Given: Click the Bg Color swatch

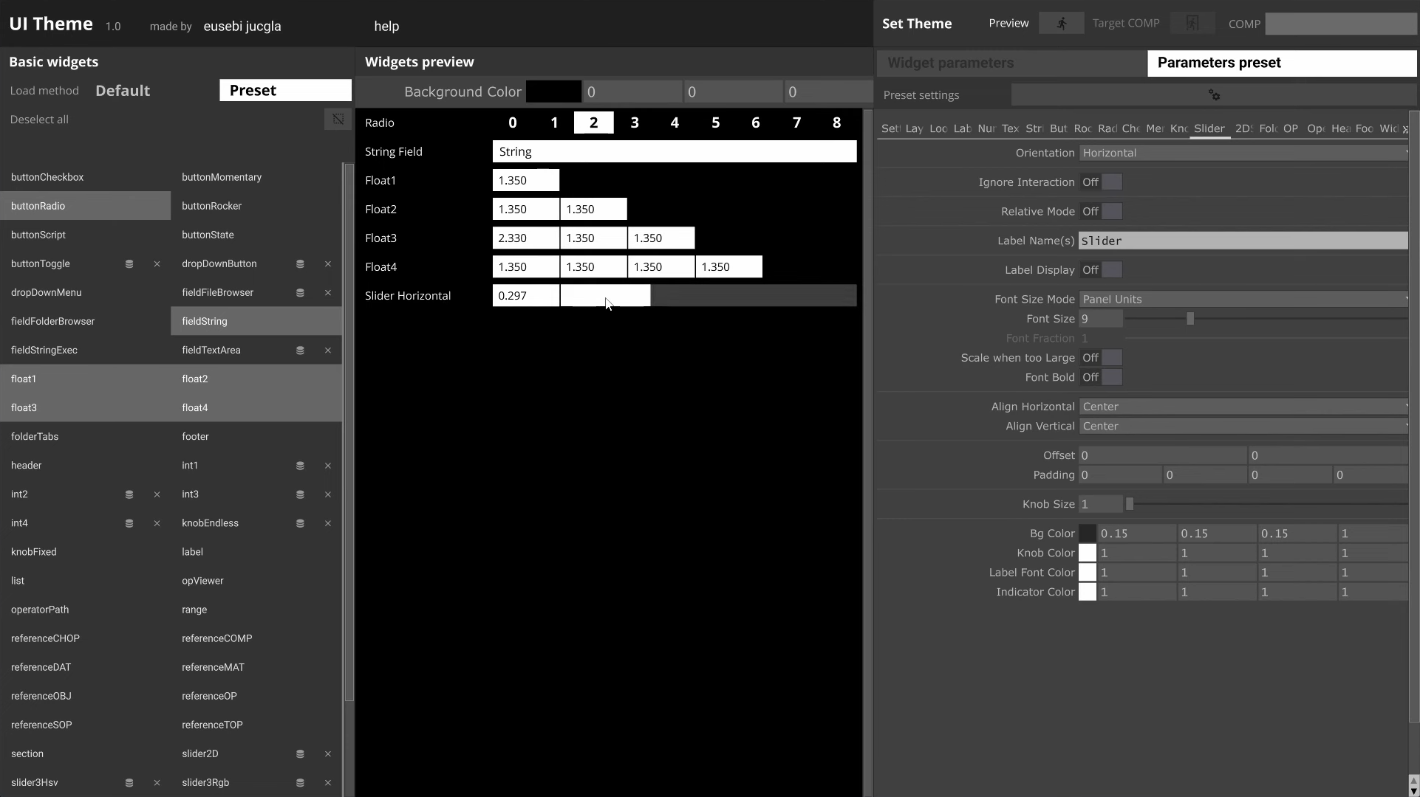Looking at the screenshot, I should pyautogui.click(x=1089, y=533).
